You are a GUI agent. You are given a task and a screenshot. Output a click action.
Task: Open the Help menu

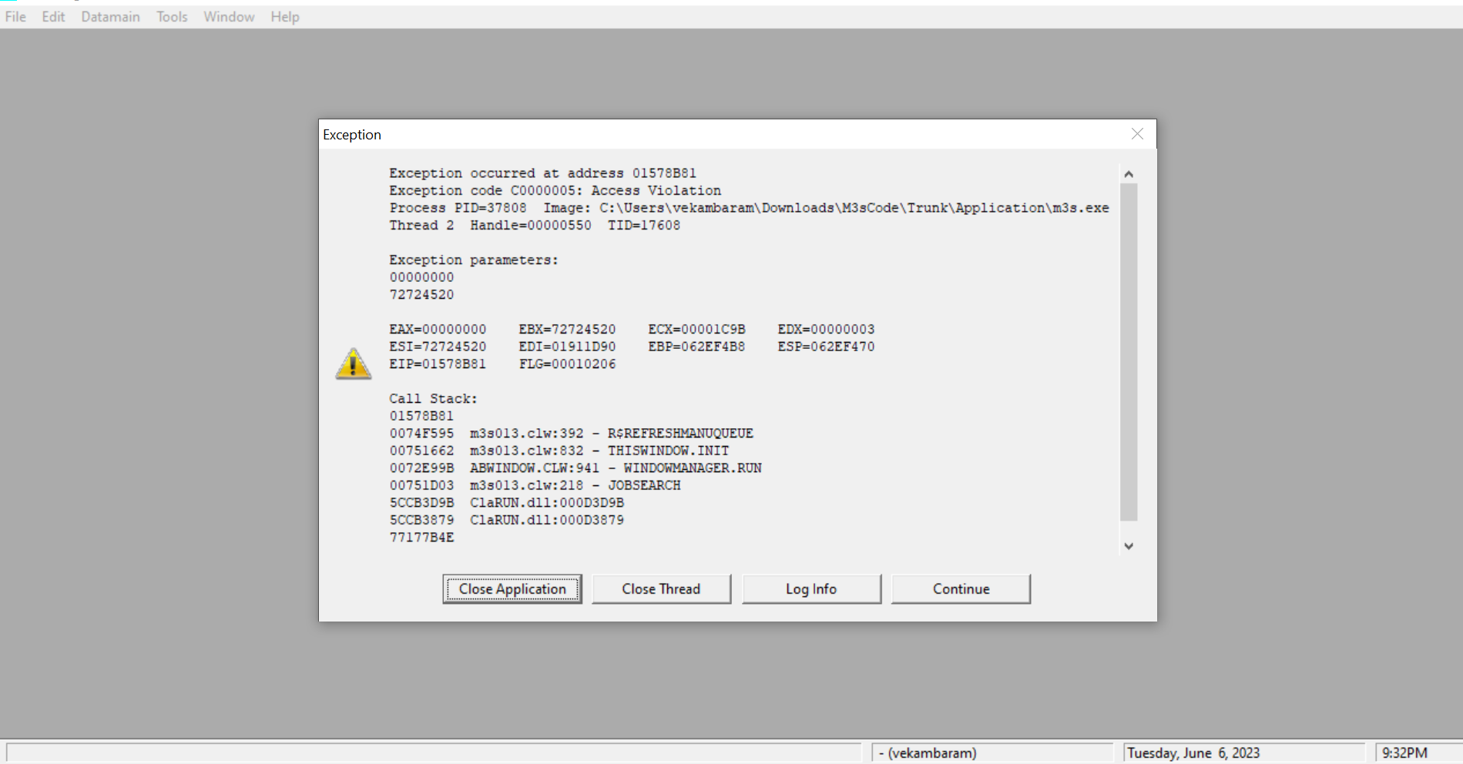pyautogui.click(x=284, y=17)
